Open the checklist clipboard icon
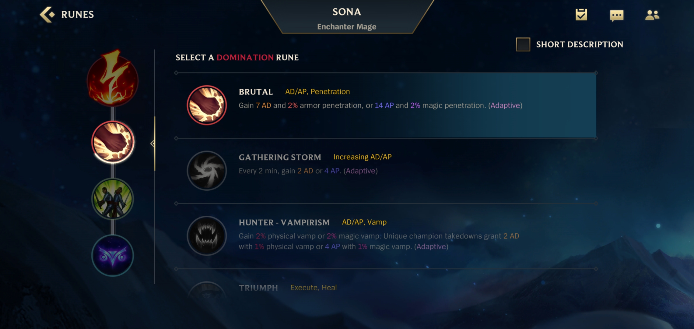This screenshot has height=329, width=694. click(581, 15)
